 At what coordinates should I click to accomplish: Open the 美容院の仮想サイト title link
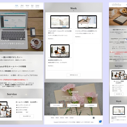pyautogui.click(x=55, y=60)
